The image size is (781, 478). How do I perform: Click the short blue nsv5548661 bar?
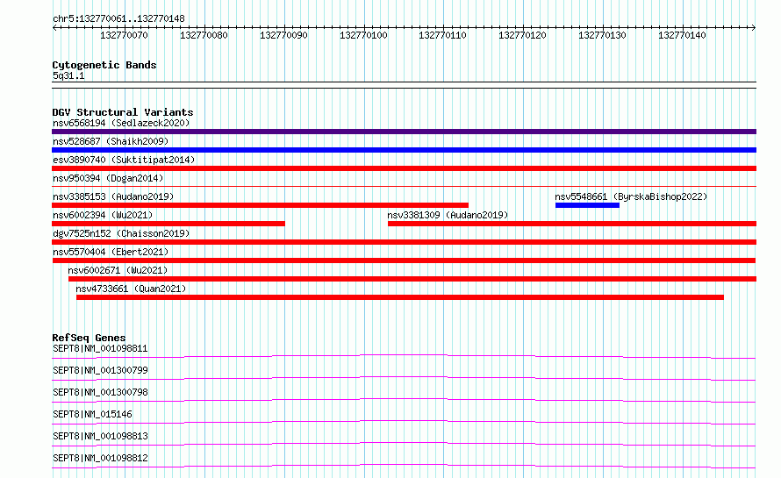point(587,205)
